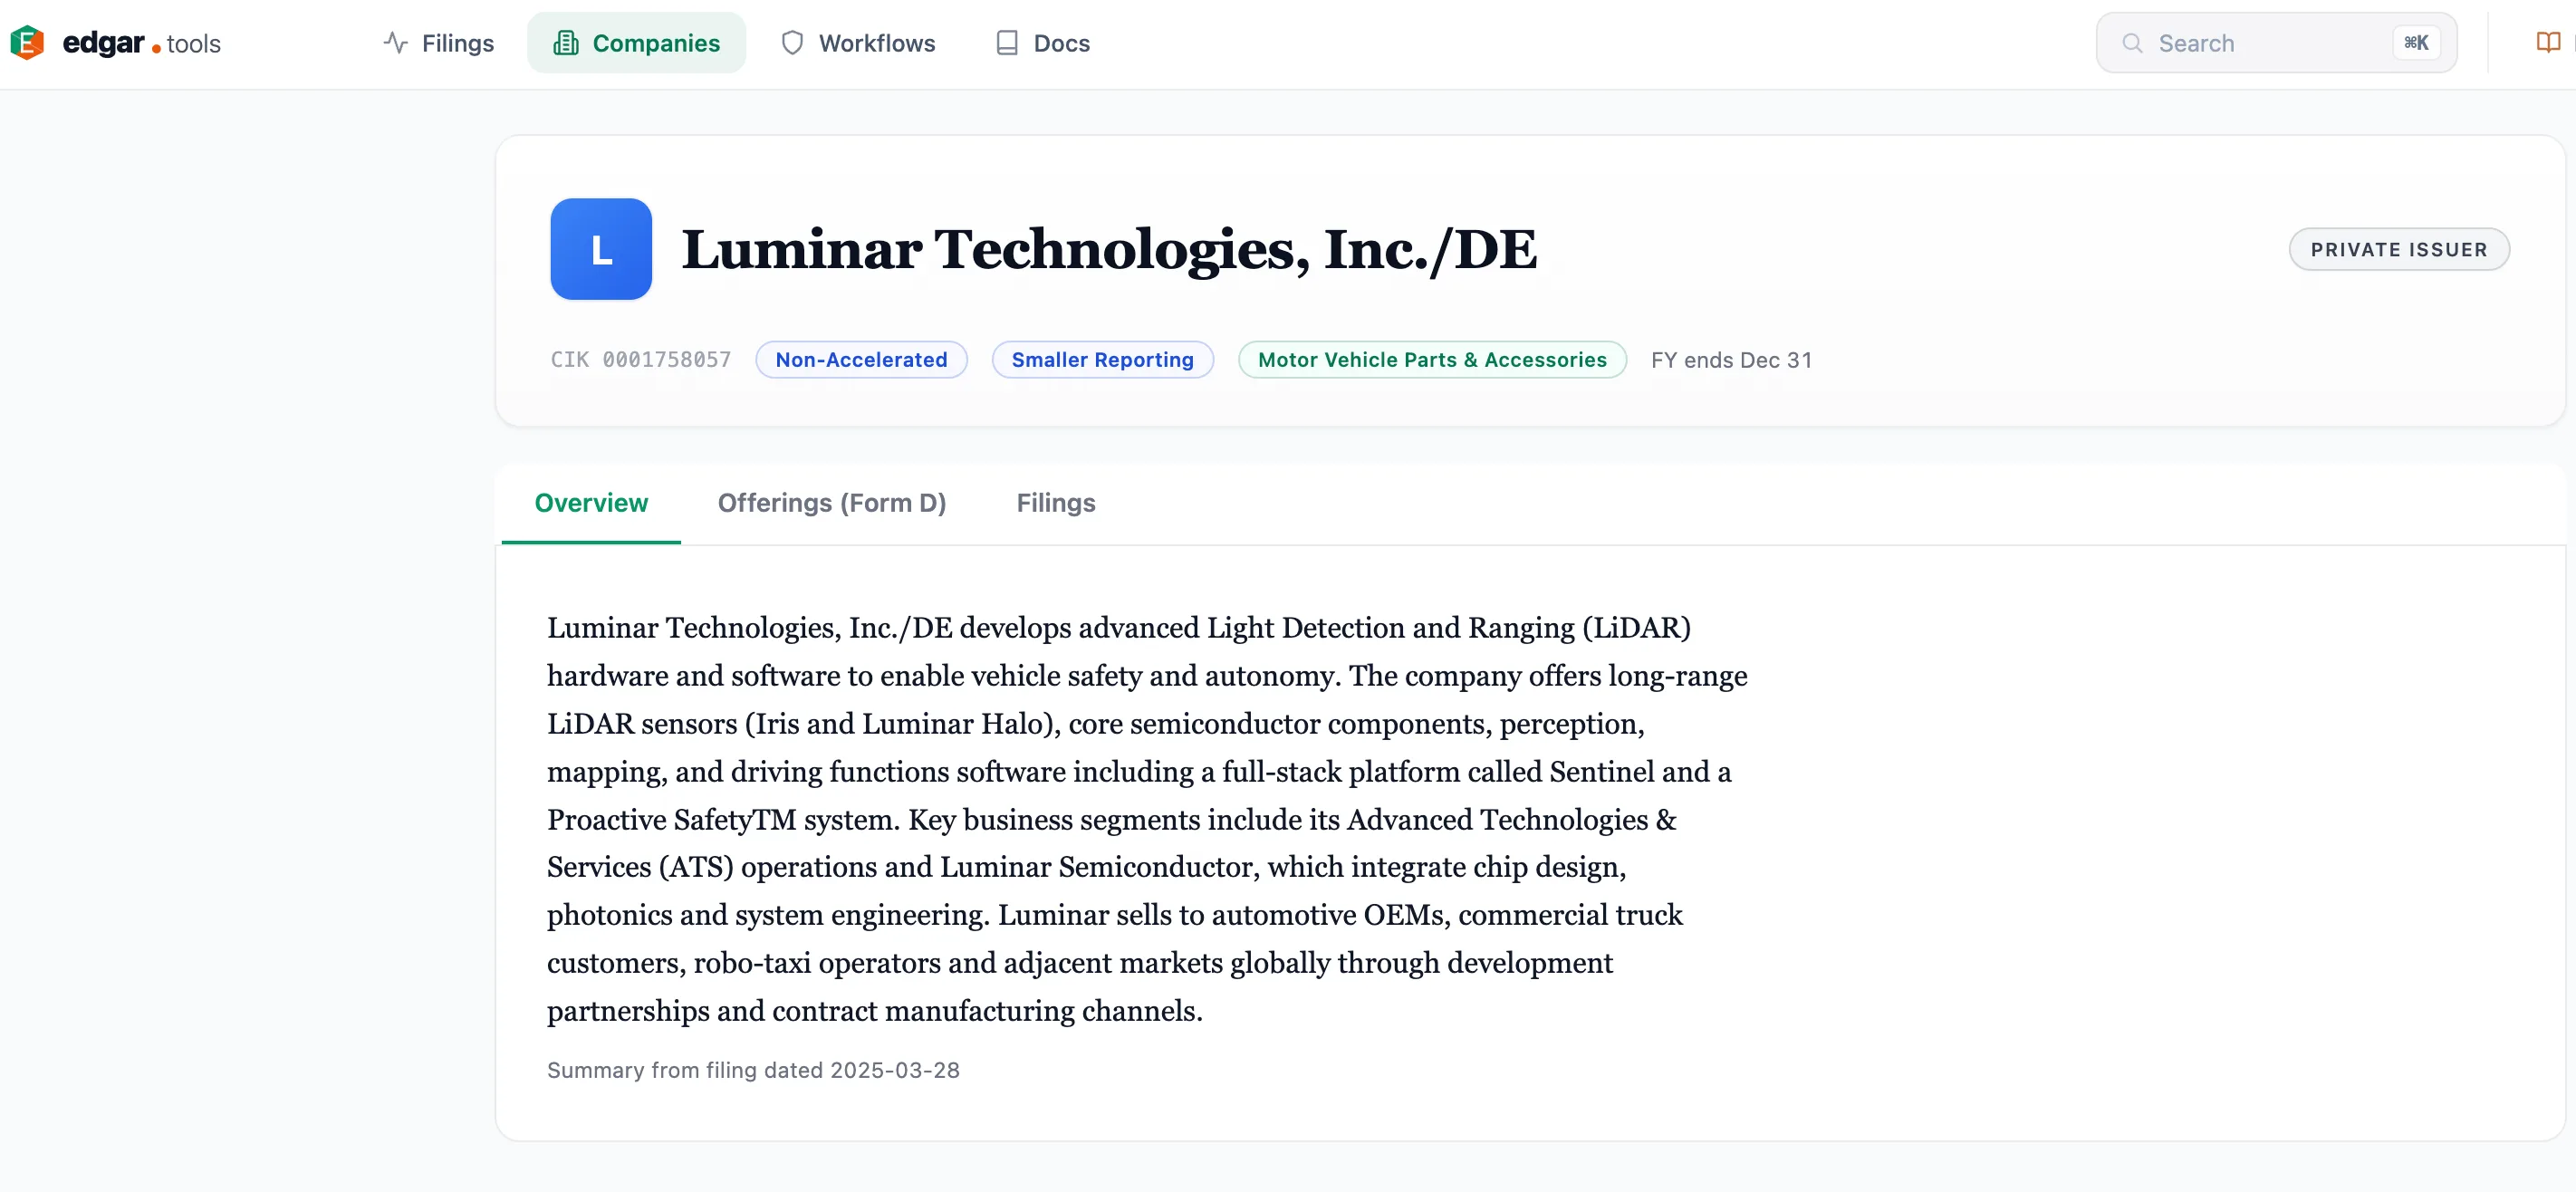Click the company description paragraph
The width and height of the screenshot is (2576, 1192).
coord(1147,819)
